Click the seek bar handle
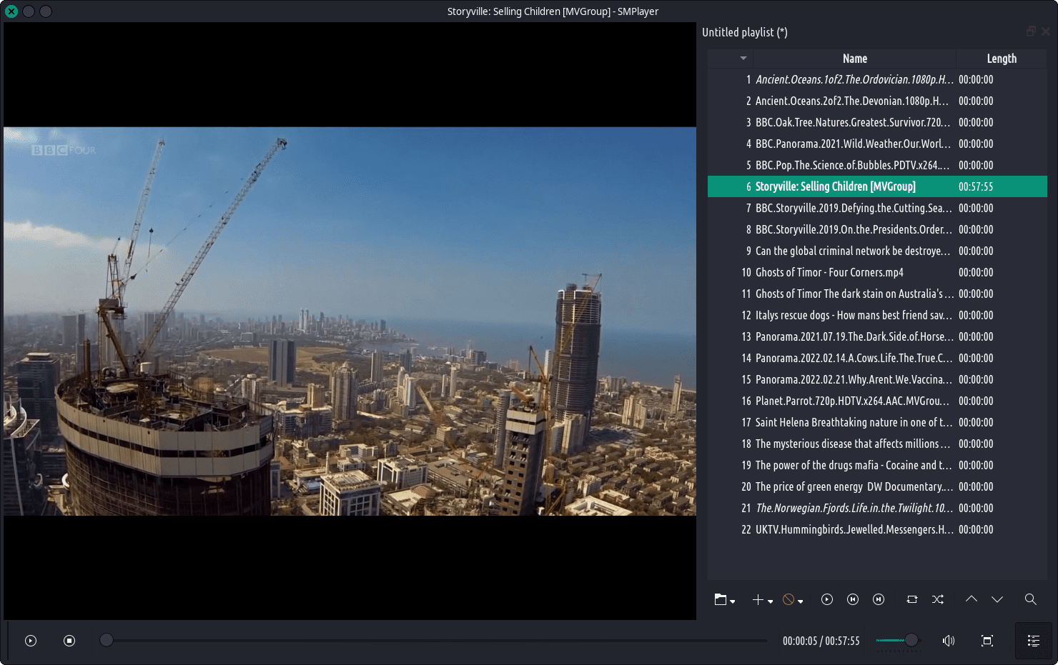Viewport: 1058px width, 665px height. click(107, 640)
